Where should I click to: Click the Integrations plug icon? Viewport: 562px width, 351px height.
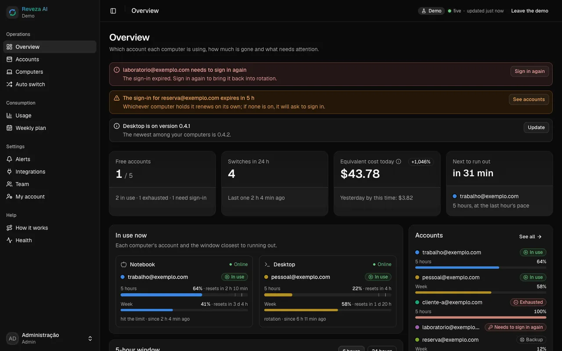tap(9, 172)
